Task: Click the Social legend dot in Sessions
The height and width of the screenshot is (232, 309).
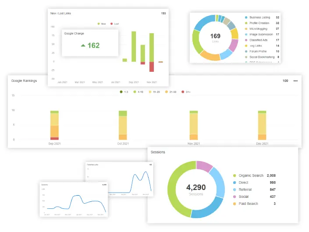Action: pos(234,197)
